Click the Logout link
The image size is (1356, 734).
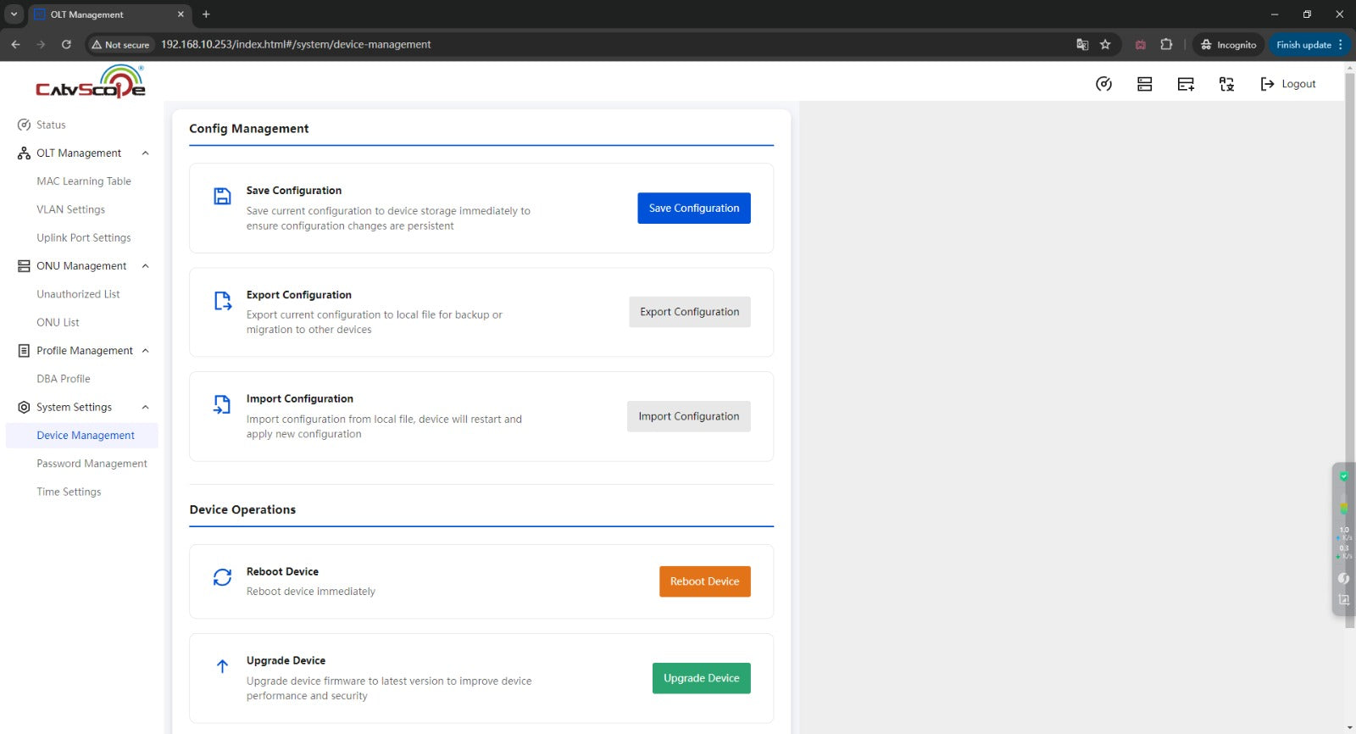(x=1288, y=84)
